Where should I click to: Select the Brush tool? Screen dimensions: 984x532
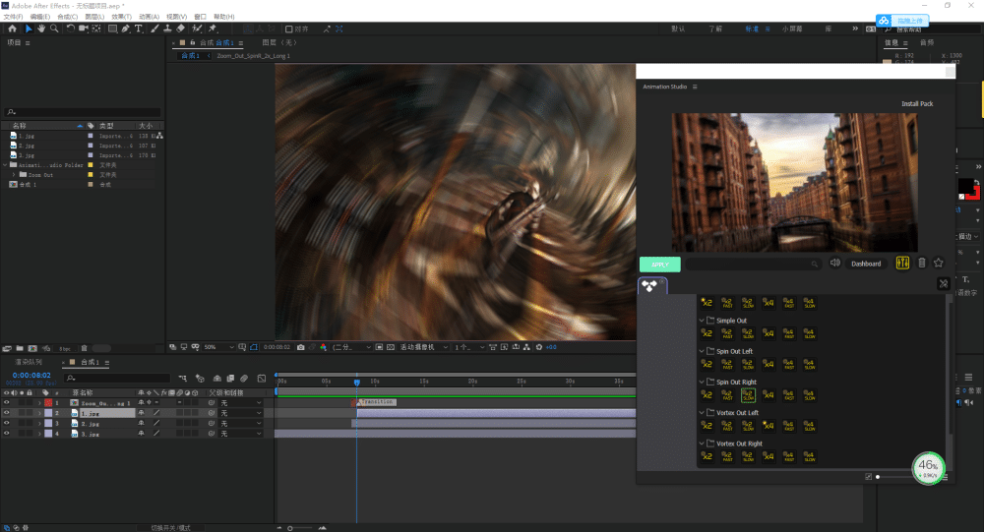(154, 29)
